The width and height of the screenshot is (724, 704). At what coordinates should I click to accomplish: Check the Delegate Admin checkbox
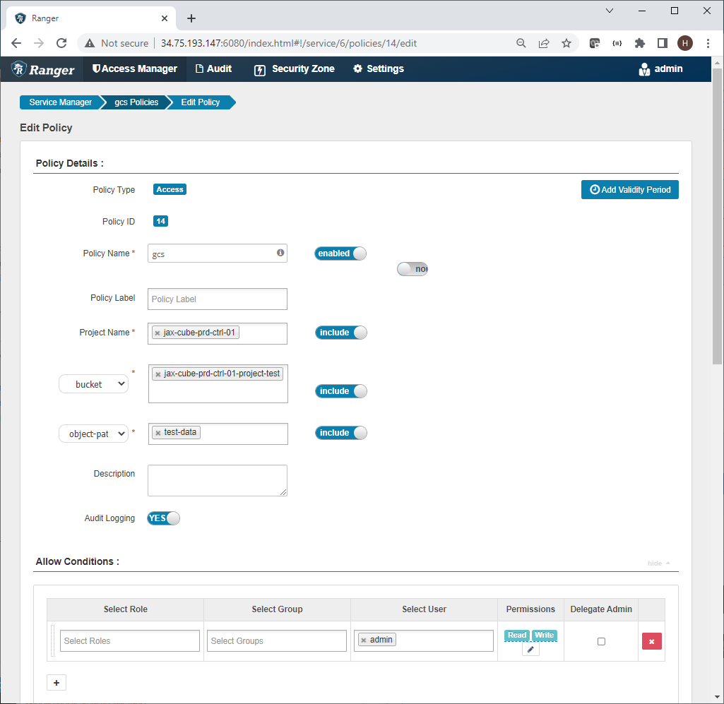click(601, 640)
